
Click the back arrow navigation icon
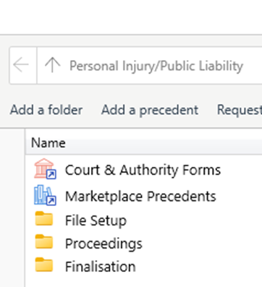pos(21,65)
